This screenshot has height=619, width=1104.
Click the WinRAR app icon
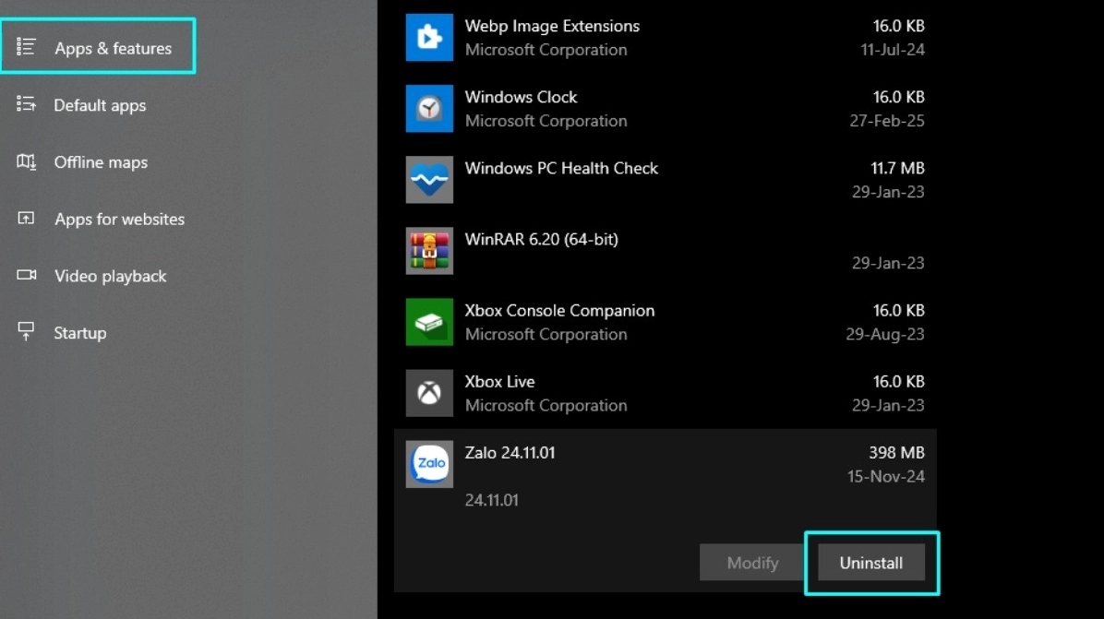coord(429,251)
